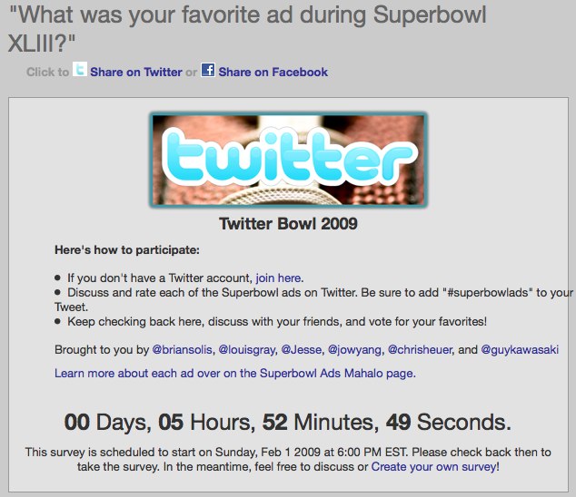The width and height of the screenshot is (576, 497).
Task: Click the countdown timer text
Action: pyautogui.click(x=288, y=422)
